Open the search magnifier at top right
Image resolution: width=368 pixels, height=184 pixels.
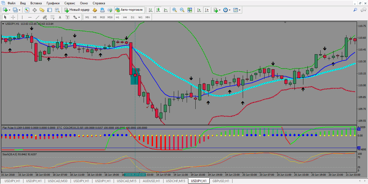pyautogui.click(x=355, y=10)
